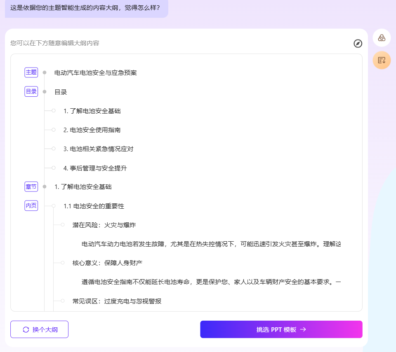Select bullet 常见误区：过度充电与忽视警报
The height and width of the screenshot is (352, 396).
(x=117, y=301)
